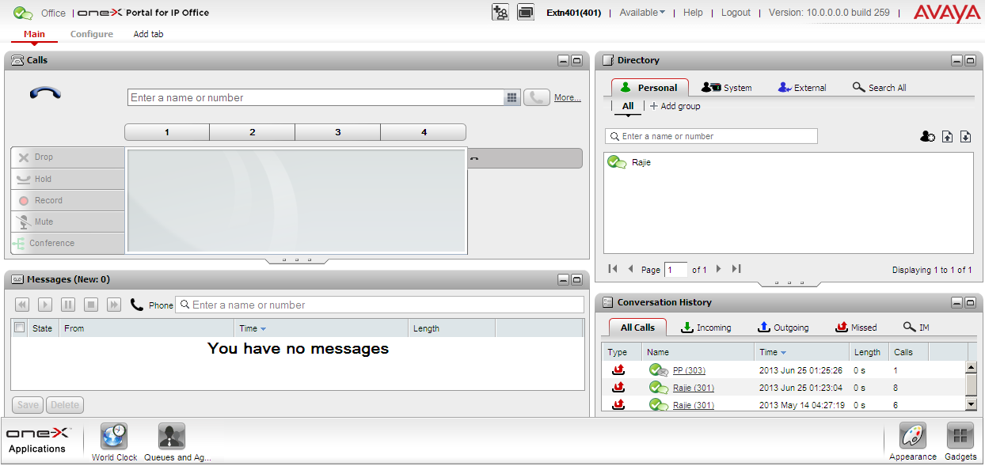This screenshot has width=985, height=466.
Task: Click the Directory import upload icon
Action: click(x=947, y=136)
